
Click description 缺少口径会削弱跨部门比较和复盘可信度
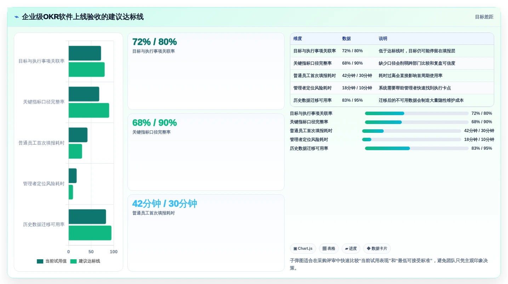417,63
